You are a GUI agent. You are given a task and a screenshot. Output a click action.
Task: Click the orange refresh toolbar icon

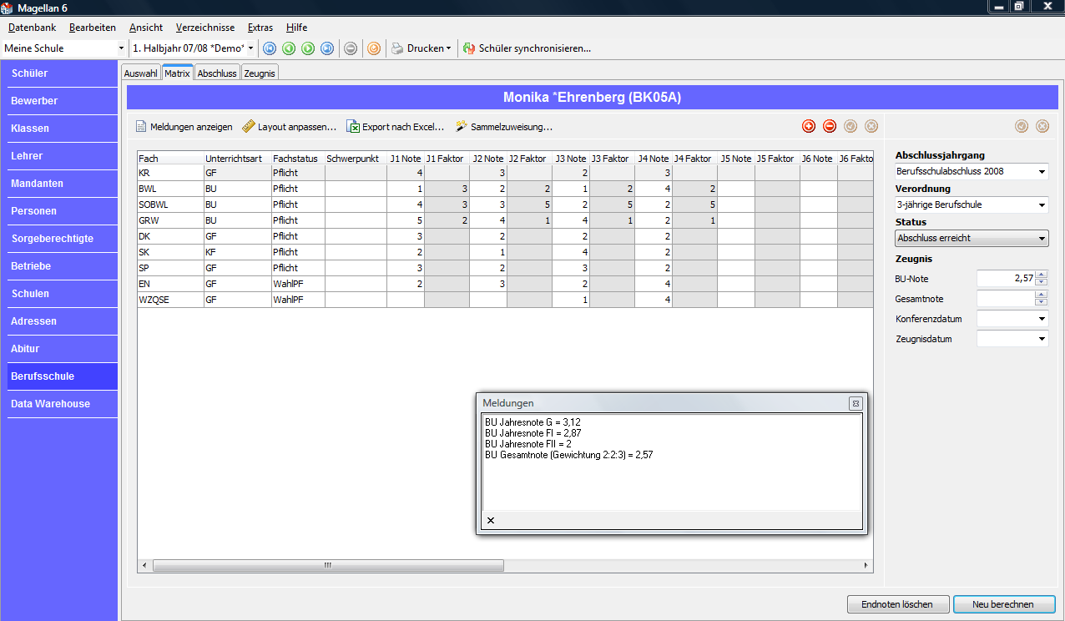(x=374, y=48)
